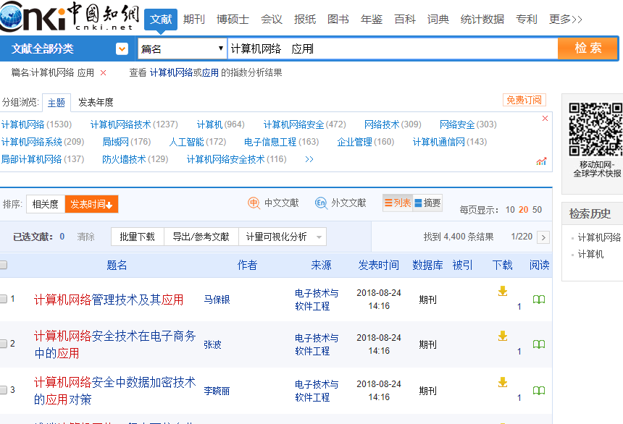The image size is (623, 424).
Task: Switch to 摘要 abstract view
Action: coord(427,203)
